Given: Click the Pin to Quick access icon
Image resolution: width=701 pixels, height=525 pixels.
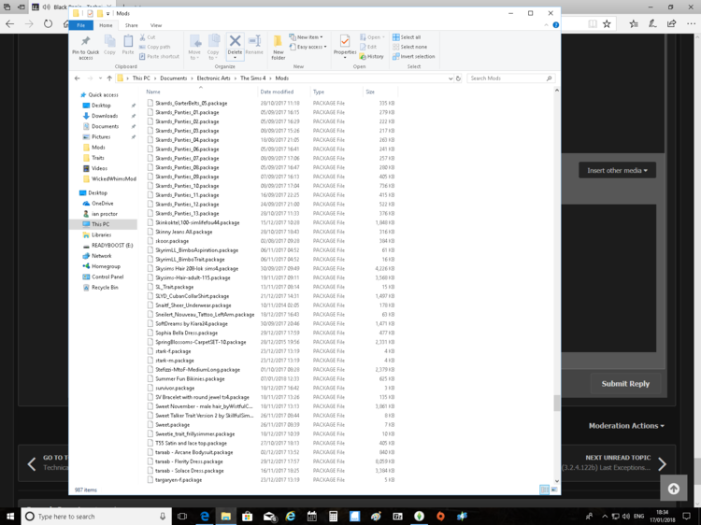Looking at the screenshot, I should point(85,41).
